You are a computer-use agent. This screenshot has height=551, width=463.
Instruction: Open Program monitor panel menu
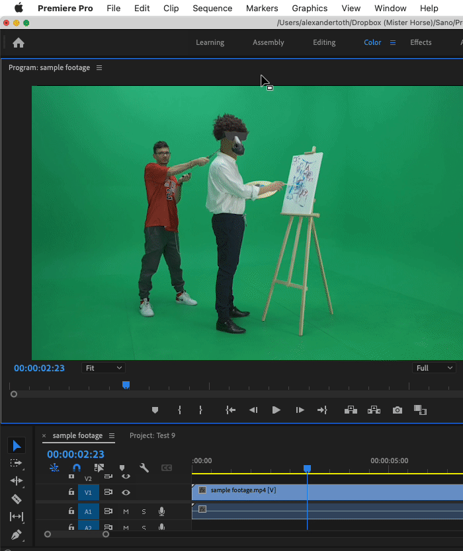[x=99, y=67]
